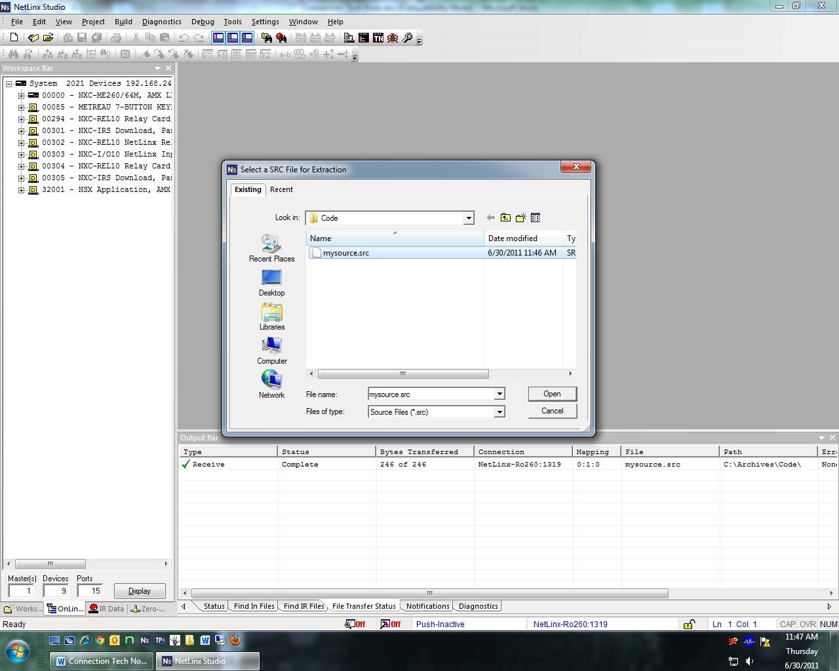Expand device 00085 METREAU 7-BUTTON node
Image resolution: width=839 pixels, height=671 pixels.
click(x=21, y=107)
